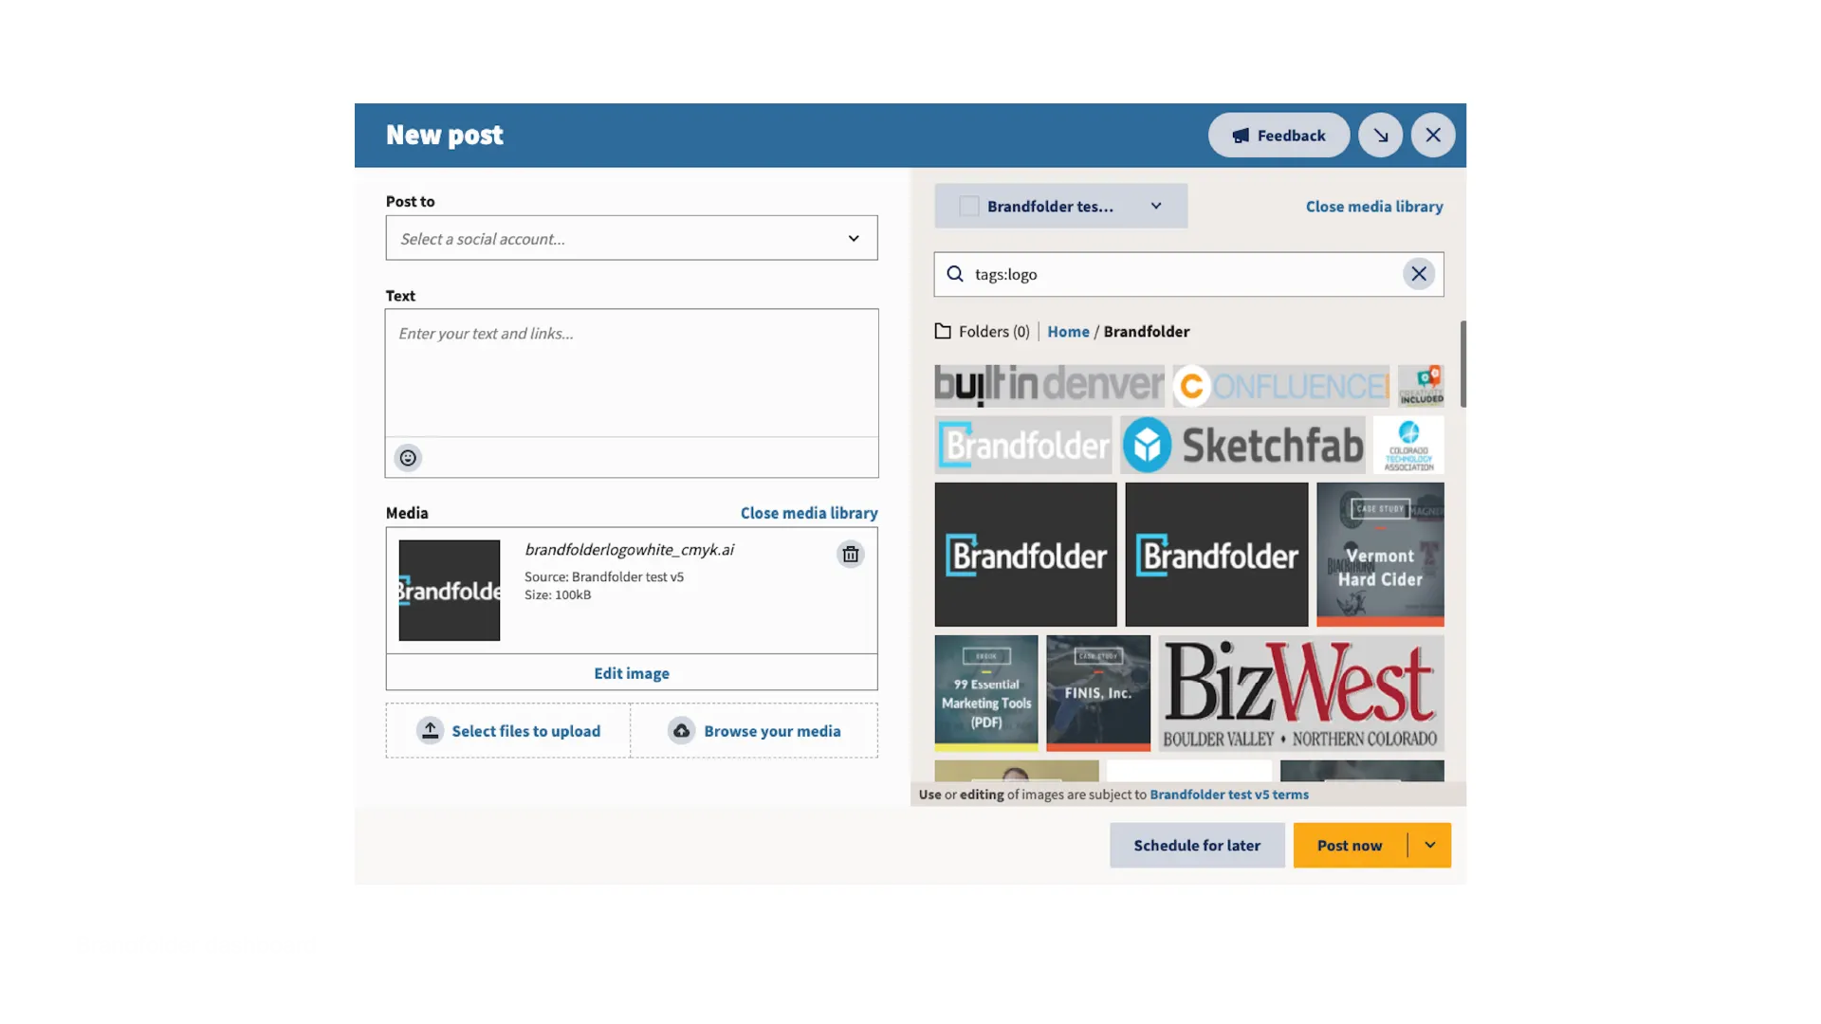
Task: Click the media library scrollbar
Action: tap(1462, 364)
